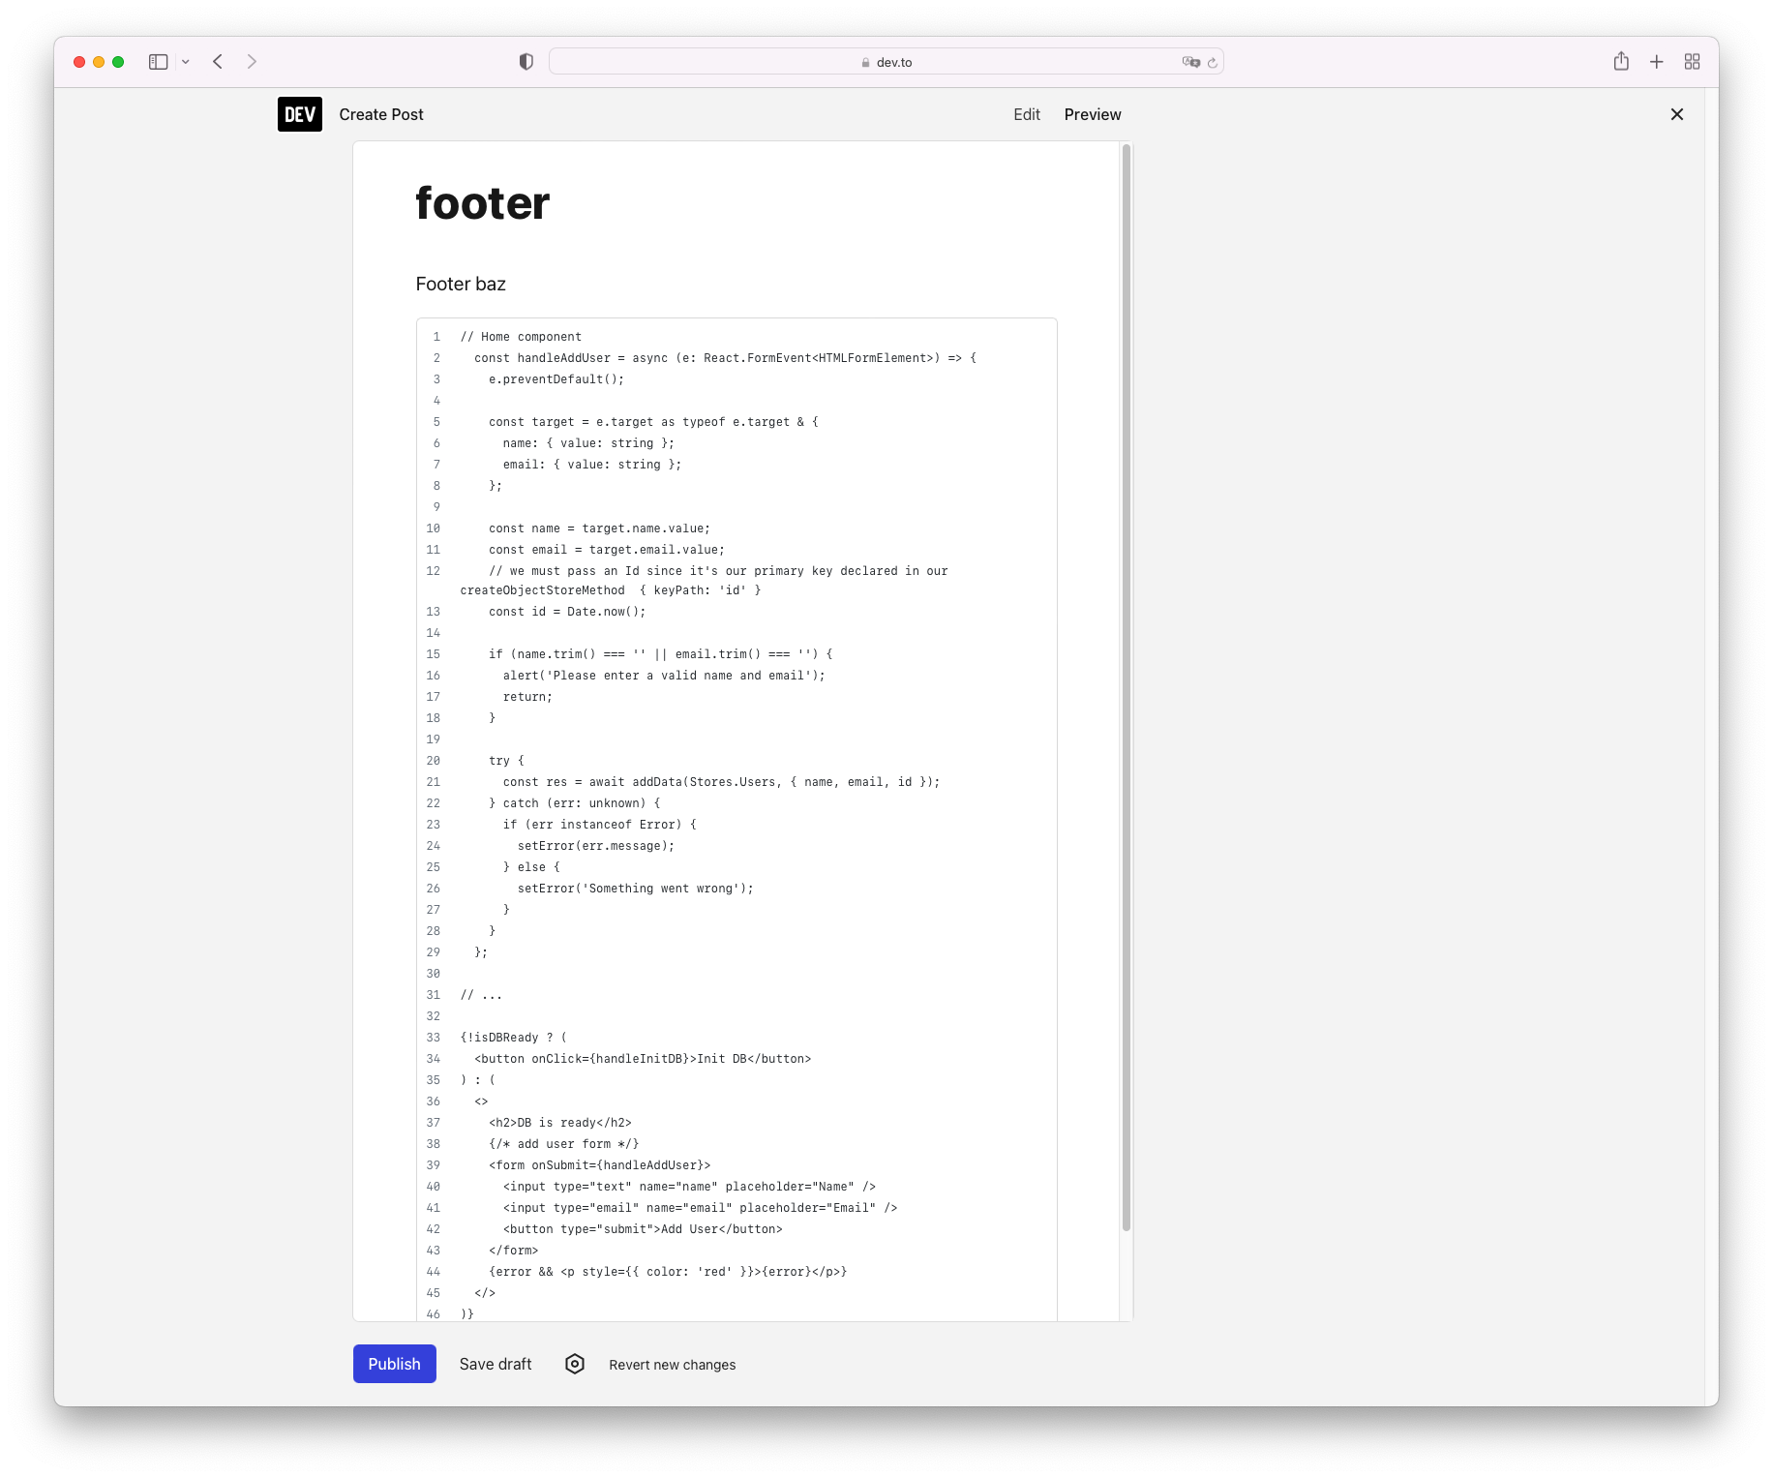The height and width of the screenshot is (1478, 1773).
Task: Toggle the browser sidebar icon
Action: [158, 61]
